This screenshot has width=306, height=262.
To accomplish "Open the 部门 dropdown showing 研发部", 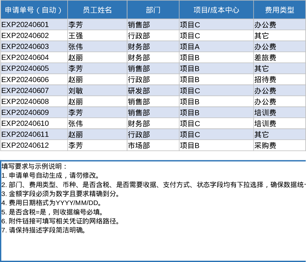I will (x=153, y=90).
